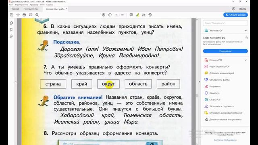Go to next page arrow icon
The width and height of the screenshot is (258, 145).
(110, 15)
